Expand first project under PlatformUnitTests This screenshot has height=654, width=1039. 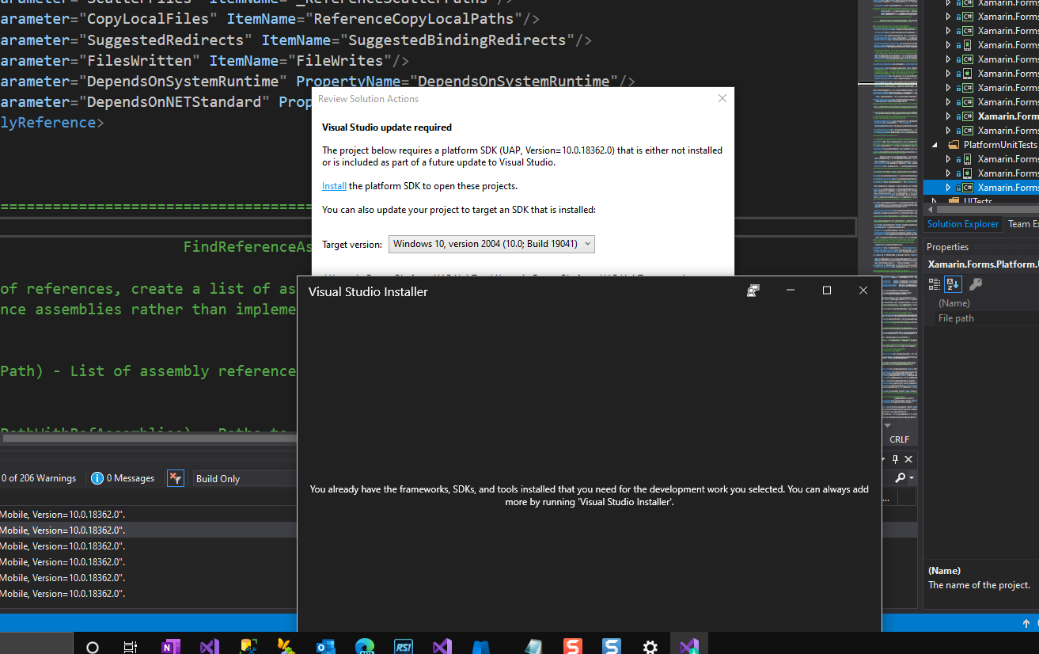[948, 159]
